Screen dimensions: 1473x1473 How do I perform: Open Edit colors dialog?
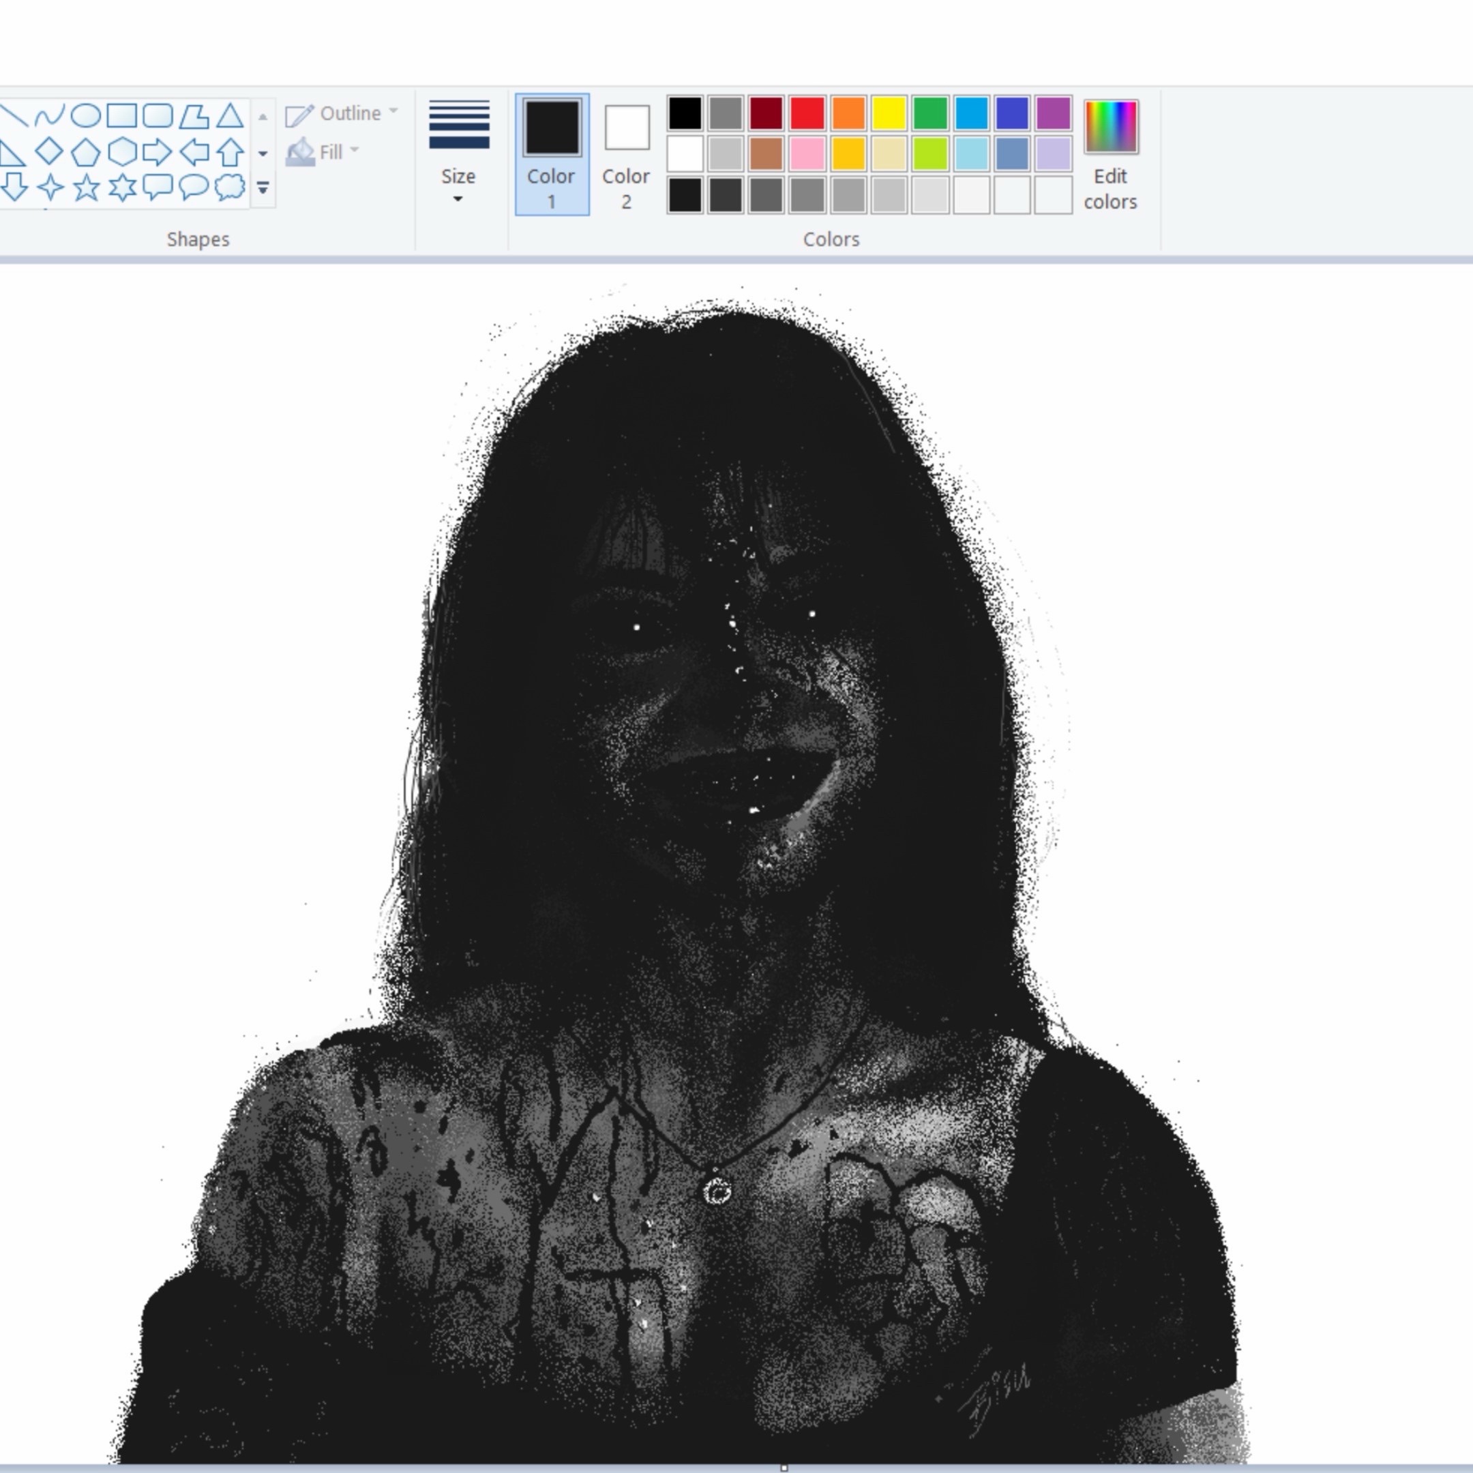point(1110,155)
